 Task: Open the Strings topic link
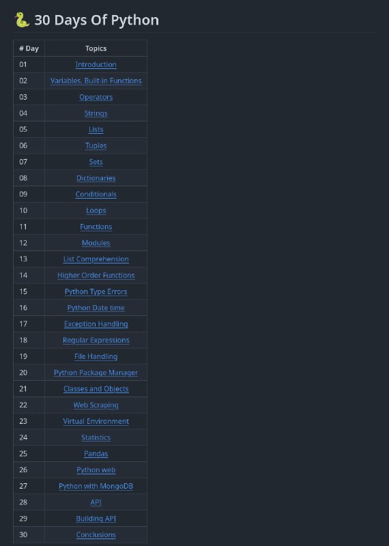click(96, 113)
